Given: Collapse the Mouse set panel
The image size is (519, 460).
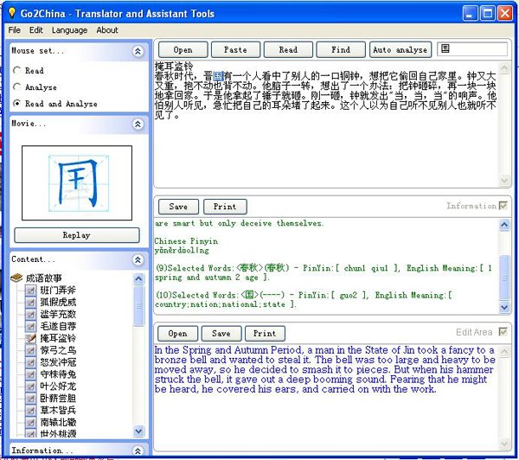Looking at the screenshot, I should [x=138, y=51].
